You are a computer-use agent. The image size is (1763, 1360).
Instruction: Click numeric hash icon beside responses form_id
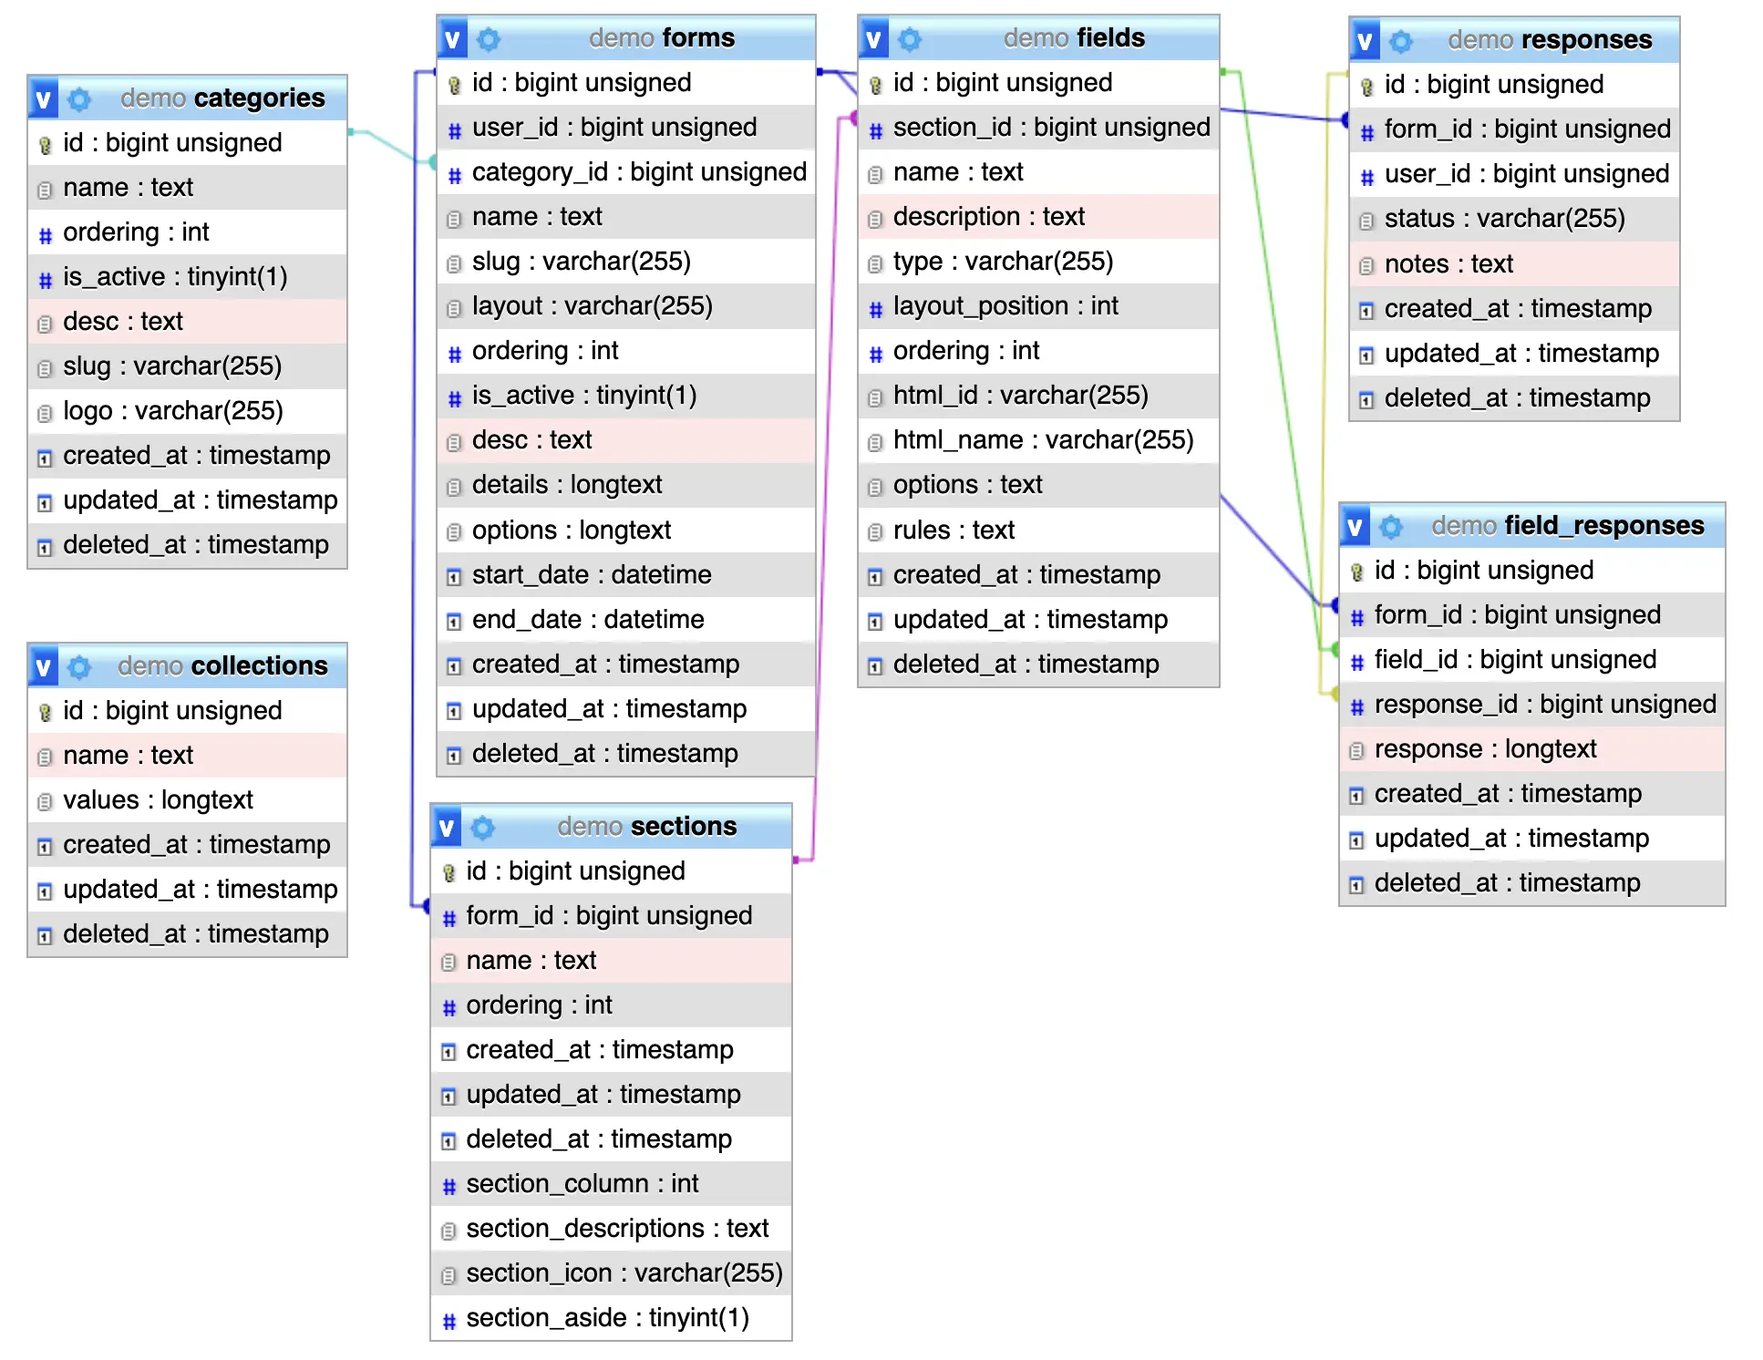tap(1366, 131)
